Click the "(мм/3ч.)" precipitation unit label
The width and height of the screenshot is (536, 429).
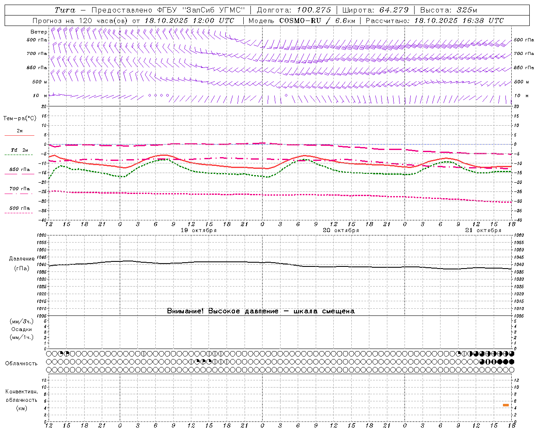[x=21, y=322]
